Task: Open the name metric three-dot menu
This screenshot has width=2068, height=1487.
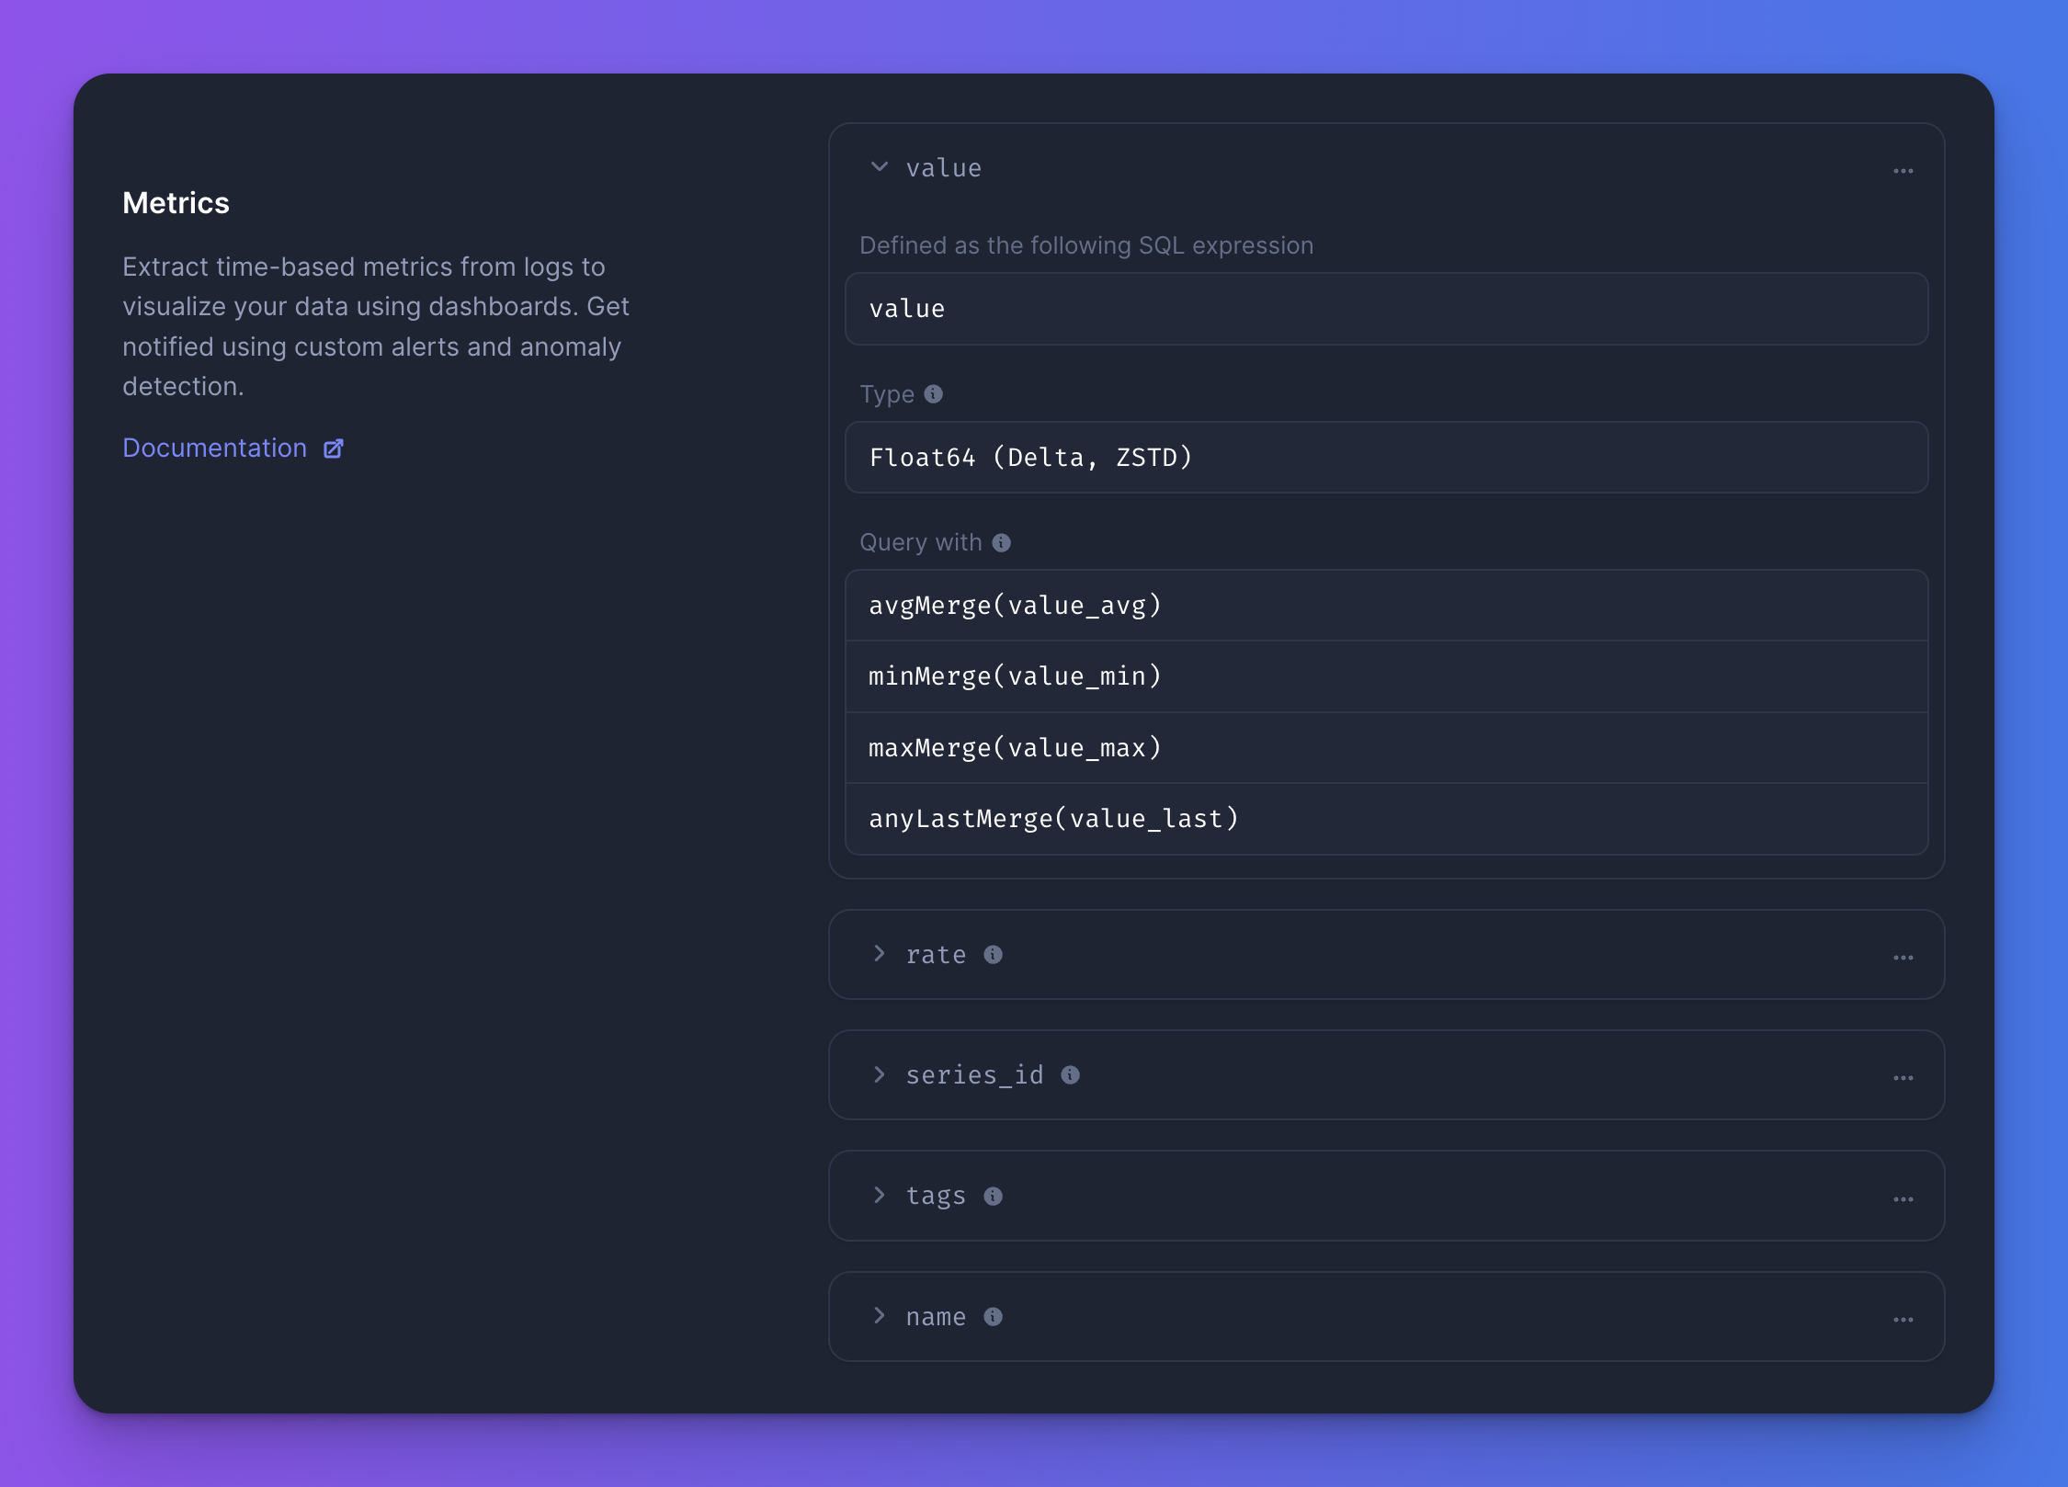Action: (1903, 1320)
